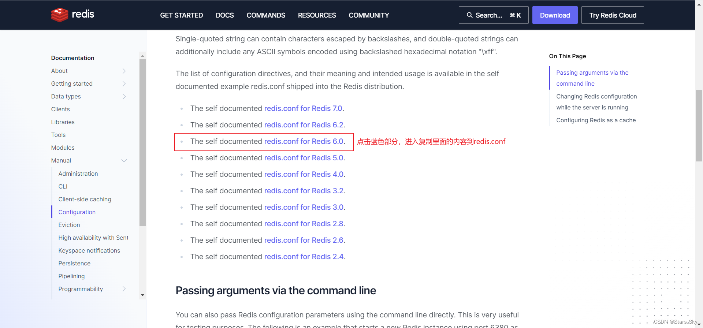Open the COMMUNITY menu

(x=369, y=15)
